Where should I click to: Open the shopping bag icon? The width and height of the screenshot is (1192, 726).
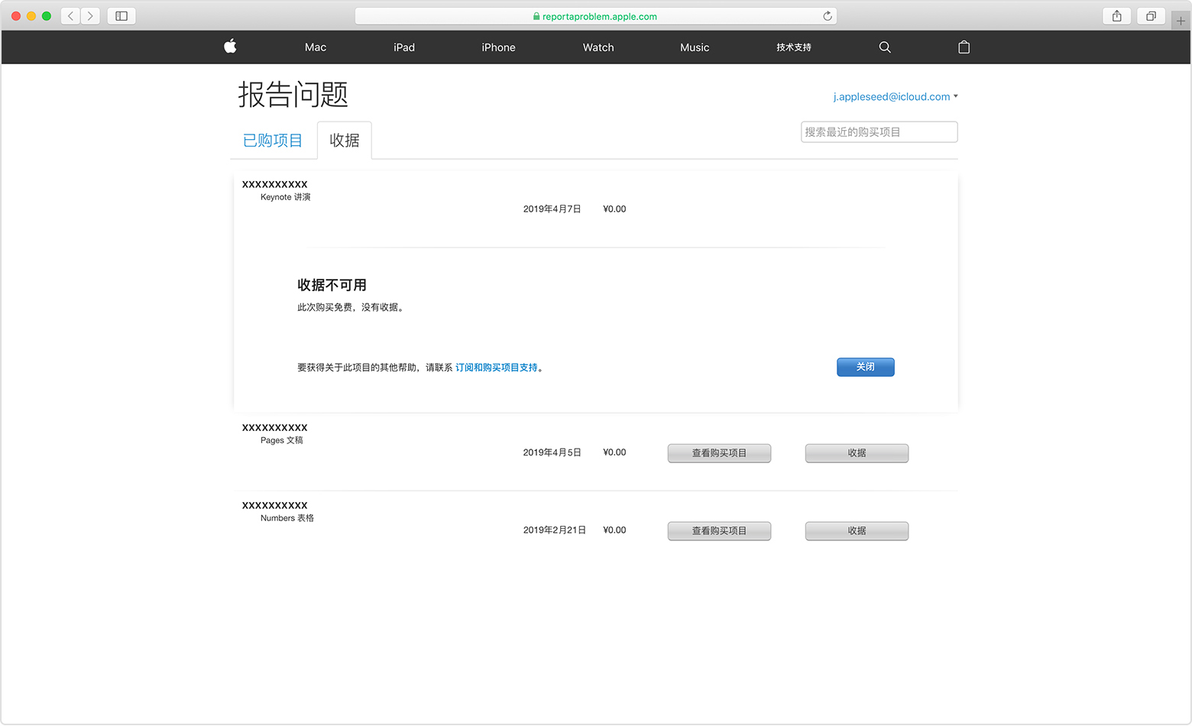coord(964,47)
